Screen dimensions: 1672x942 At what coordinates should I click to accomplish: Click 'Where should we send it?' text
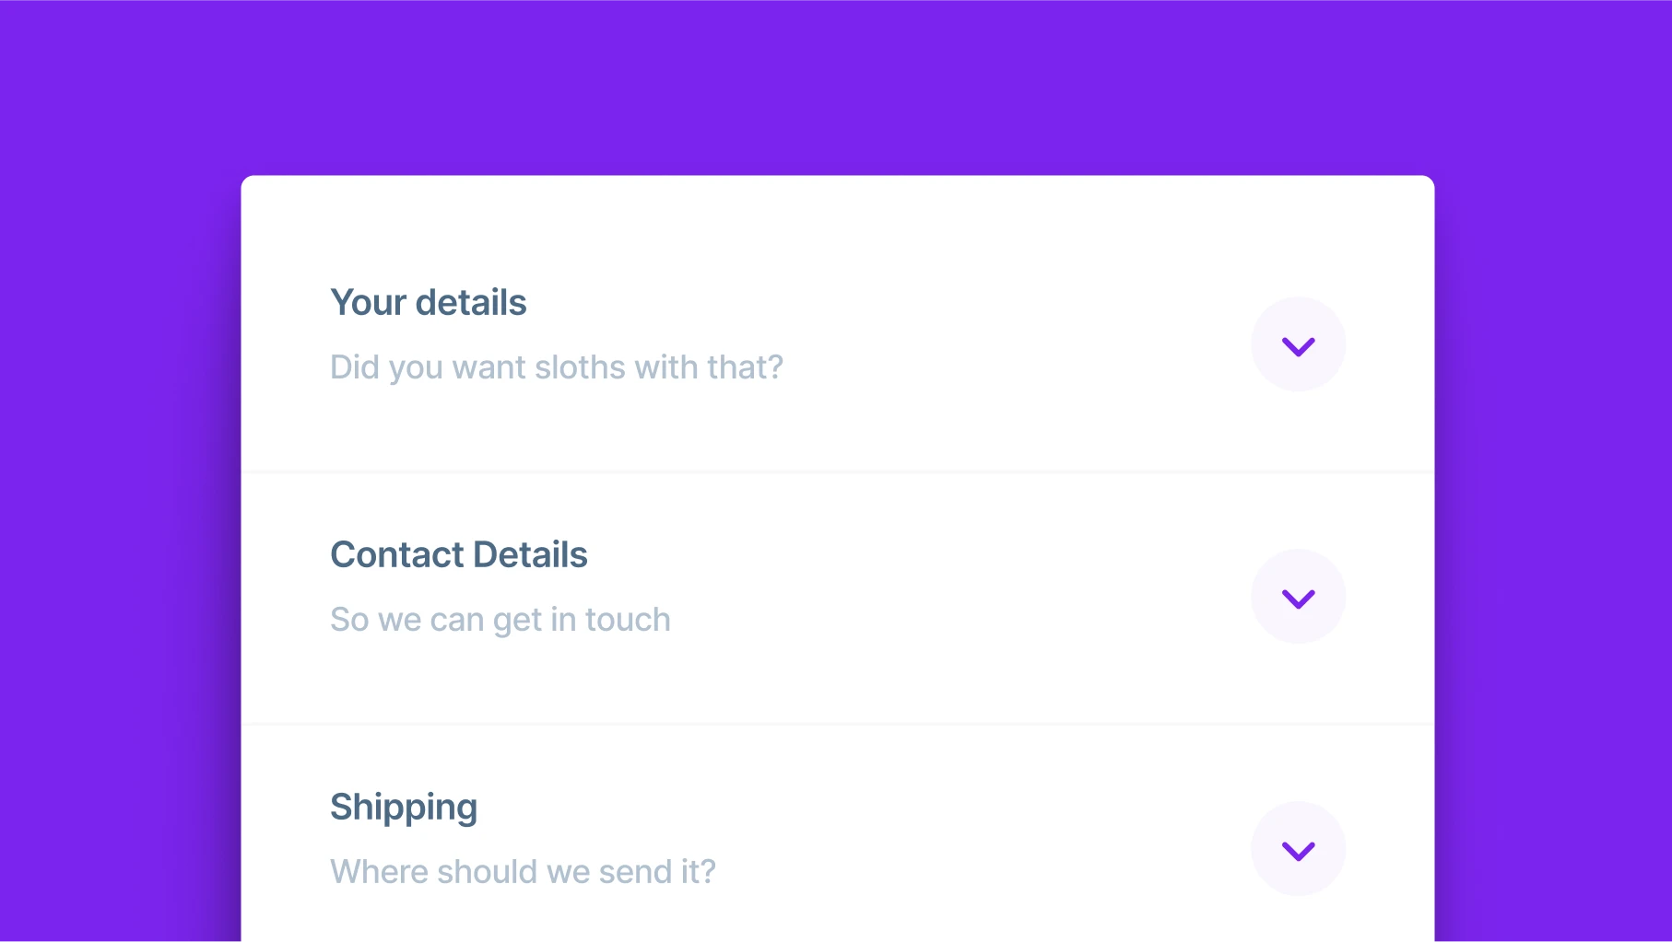(523, 872)
